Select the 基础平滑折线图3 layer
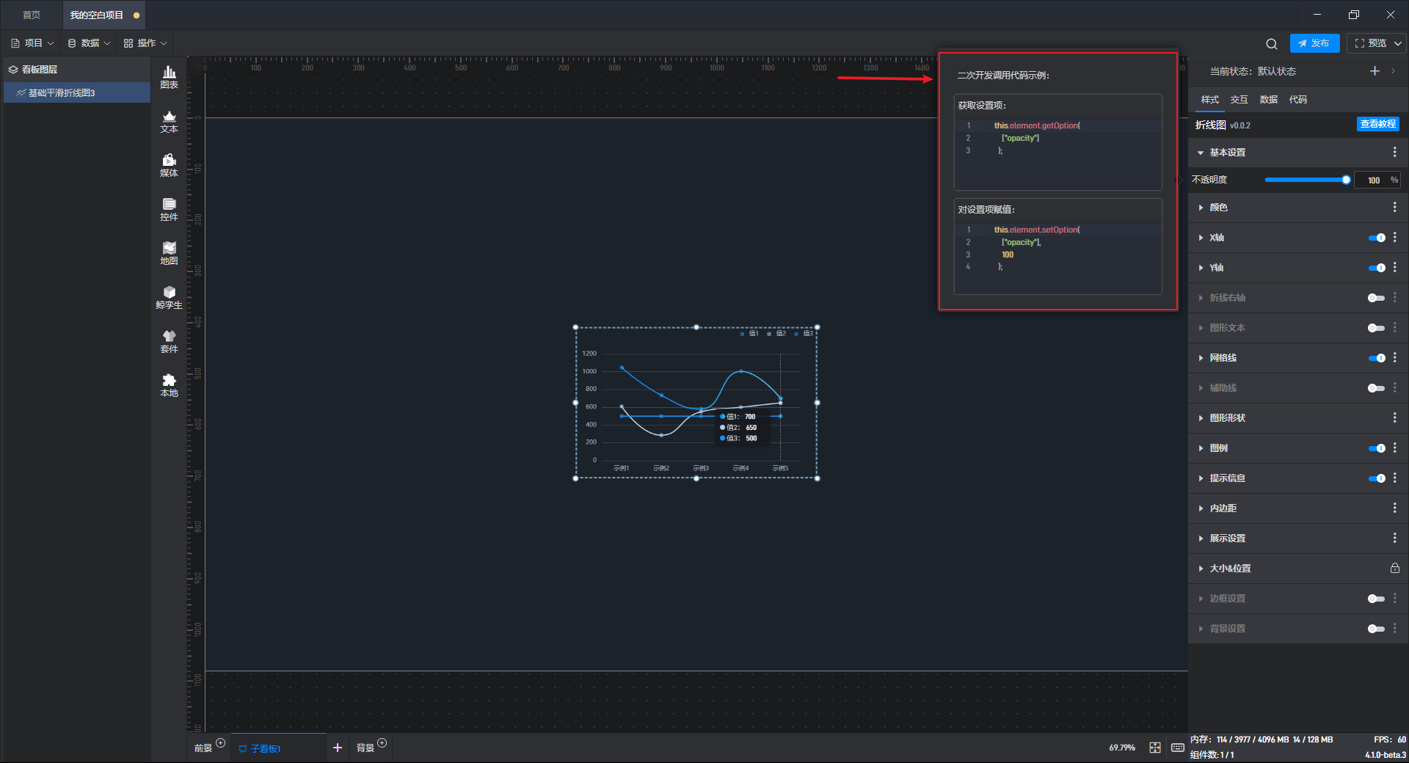 point(77,92)
